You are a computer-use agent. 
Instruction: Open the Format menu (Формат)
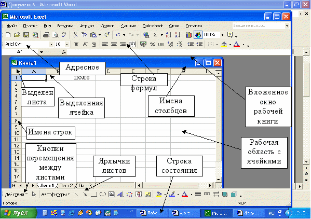(x=87, y=26)
